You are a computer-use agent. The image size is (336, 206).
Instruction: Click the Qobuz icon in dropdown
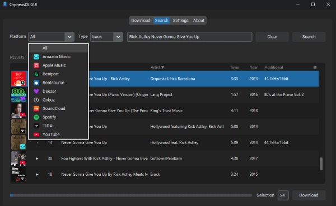coord(36,100)
